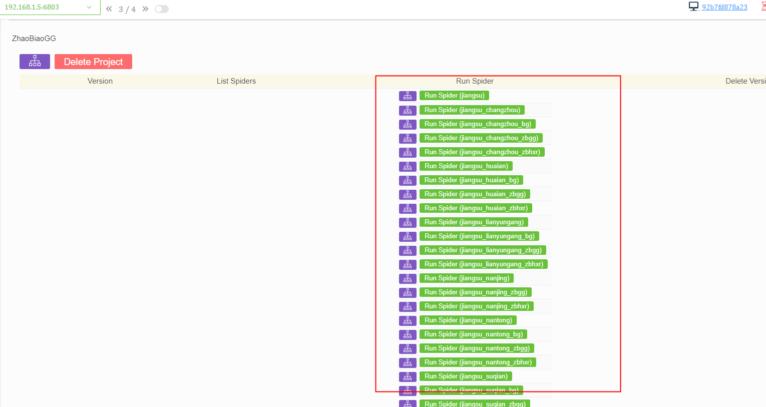The image size is (766, 407).
Task: Click the multinode icon for jiangsu_lianyungang
Action: coord(408,222)
